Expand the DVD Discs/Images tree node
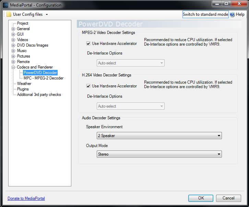The width and height of the screenshot is (249, 207). tap(13, 45)
